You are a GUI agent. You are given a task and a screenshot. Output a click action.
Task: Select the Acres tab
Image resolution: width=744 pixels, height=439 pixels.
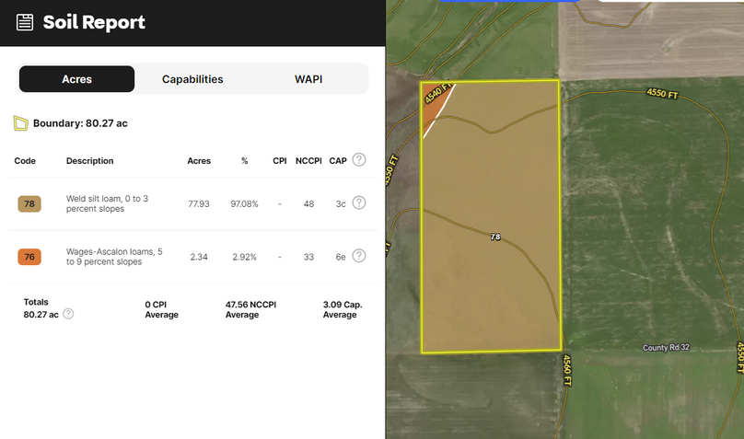point(77,79)
